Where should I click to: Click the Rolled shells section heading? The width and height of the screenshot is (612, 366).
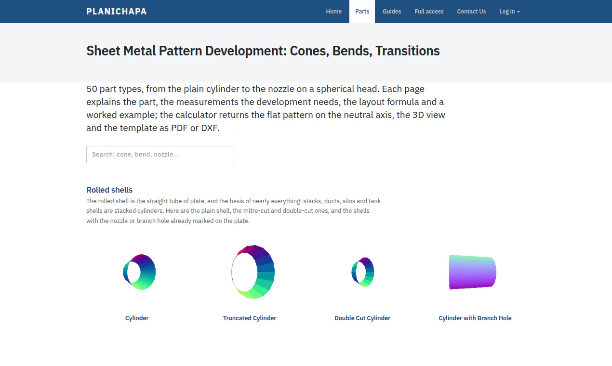coord(109,190)
